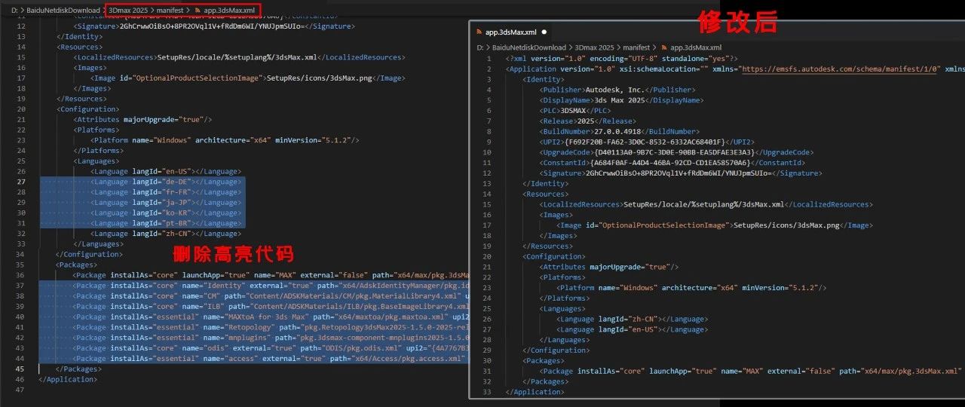Click the Package line with name="Identity"
Viewport: 965px width, 407px height.
(271, 286)
